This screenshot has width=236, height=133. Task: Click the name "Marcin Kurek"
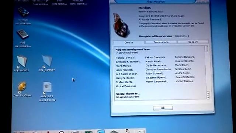tap(153, 61)
